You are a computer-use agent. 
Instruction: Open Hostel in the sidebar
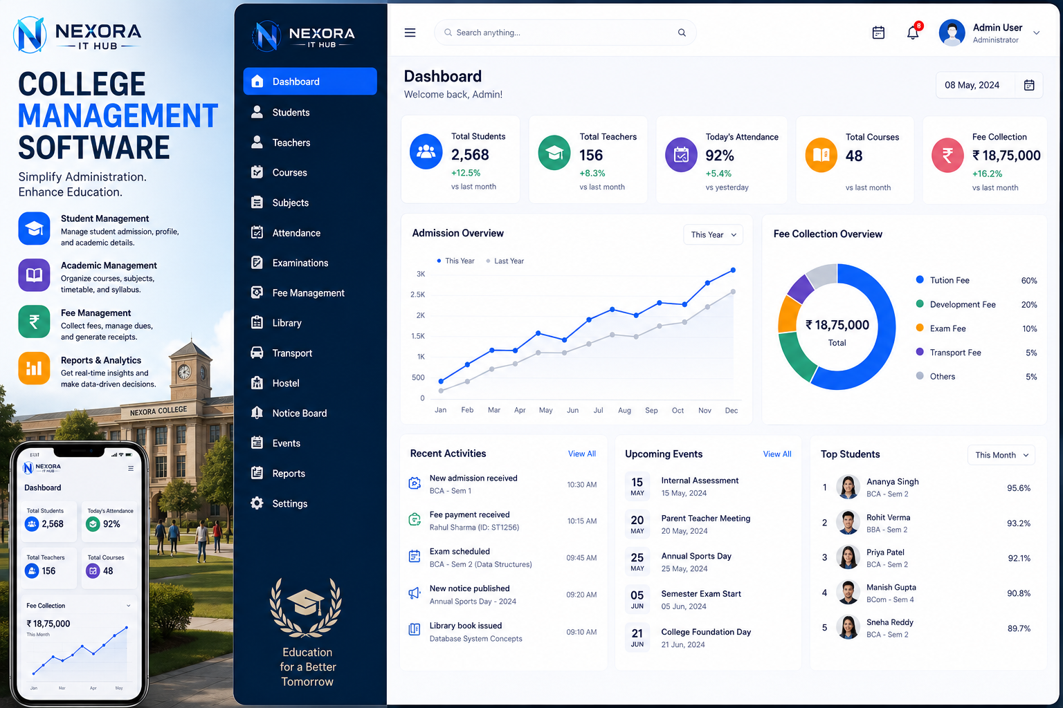[x=310, y=384]
